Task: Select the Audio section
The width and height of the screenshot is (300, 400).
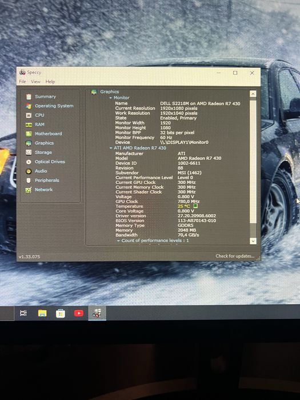Action: [41, 171]
